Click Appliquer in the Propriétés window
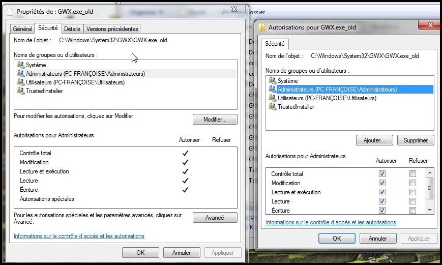The height and width of the screenshot is (265, 442). coord(223,252)
